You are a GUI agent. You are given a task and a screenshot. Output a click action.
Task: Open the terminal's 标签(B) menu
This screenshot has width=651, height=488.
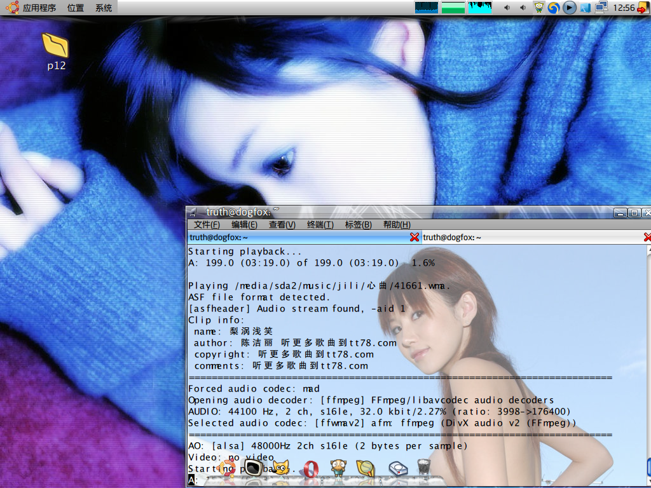pos(359,224)
